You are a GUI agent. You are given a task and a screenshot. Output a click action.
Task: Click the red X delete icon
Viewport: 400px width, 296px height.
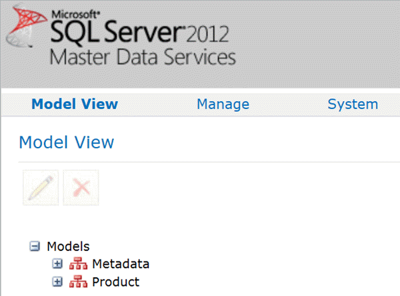tap(81, 188)
